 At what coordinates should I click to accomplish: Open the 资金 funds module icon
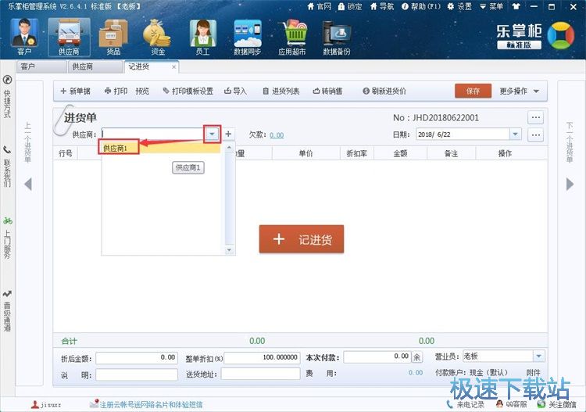pyautogui.click(x=157, y=37)
